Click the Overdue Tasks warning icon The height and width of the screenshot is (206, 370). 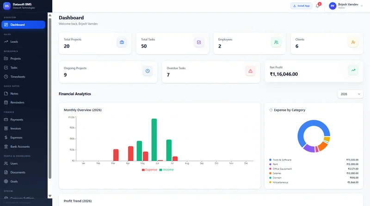(x=250, y=71)
